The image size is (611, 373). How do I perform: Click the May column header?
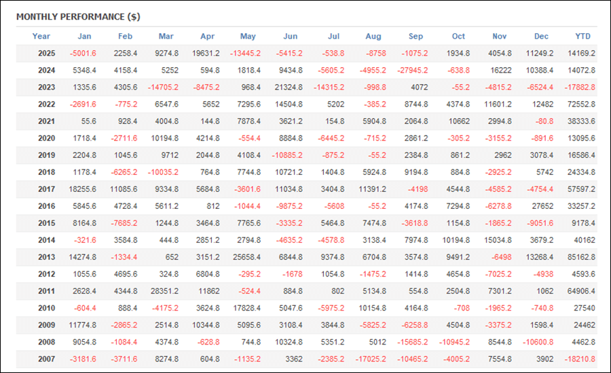point(248,37)
